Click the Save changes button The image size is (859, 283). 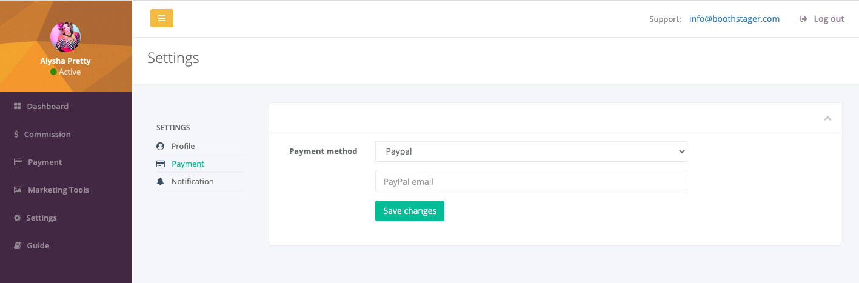click(410, 211)
